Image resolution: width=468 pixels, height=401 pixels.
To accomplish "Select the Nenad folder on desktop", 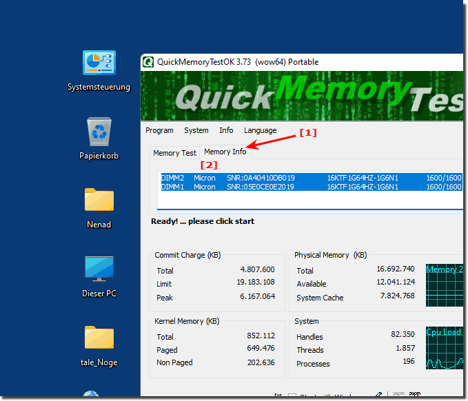I will tap(99, 208).
